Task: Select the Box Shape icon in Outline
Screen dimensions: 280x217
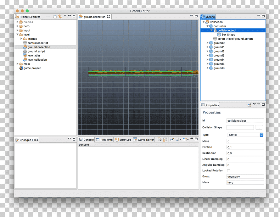Action: 219,35
